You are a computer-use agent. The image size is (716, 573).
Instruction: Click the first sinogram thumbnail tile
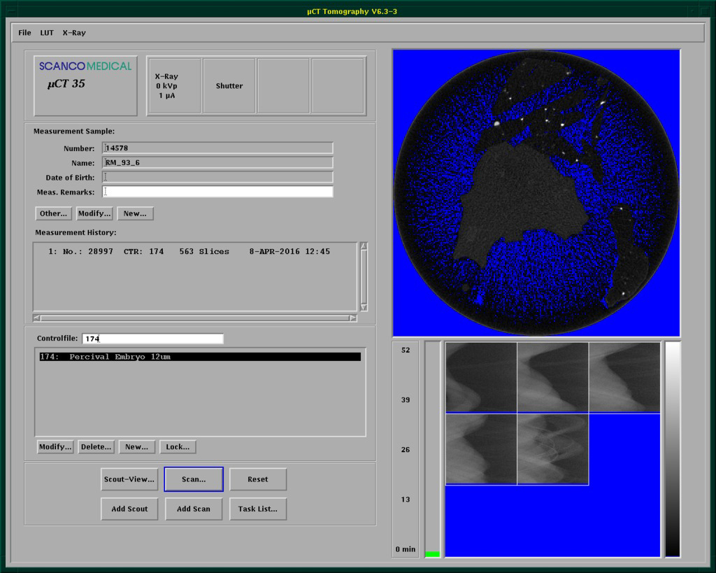(481, 377)
